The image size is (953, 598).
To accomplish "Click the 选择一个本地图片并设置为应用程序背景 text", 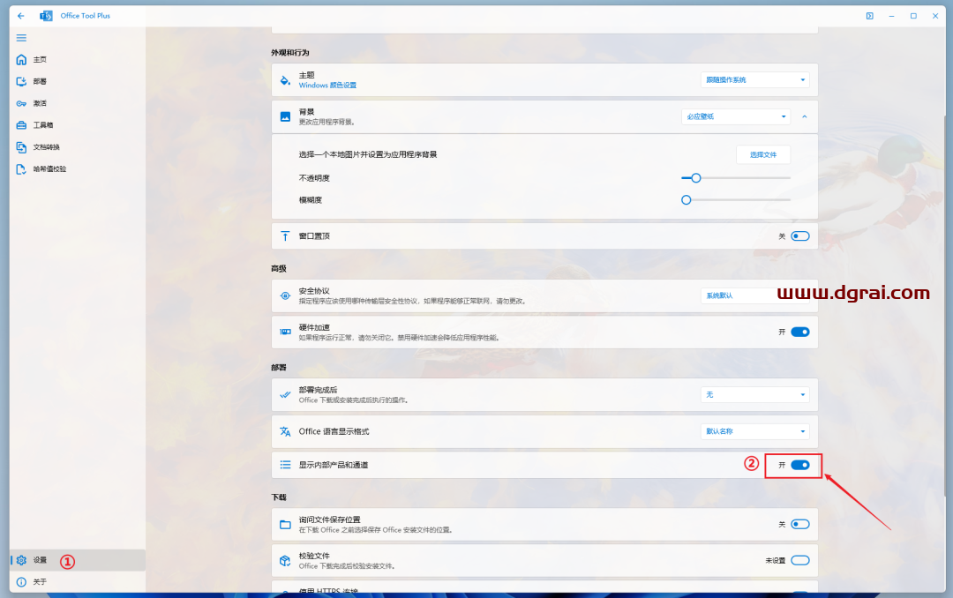I will [x=368, y=154].
